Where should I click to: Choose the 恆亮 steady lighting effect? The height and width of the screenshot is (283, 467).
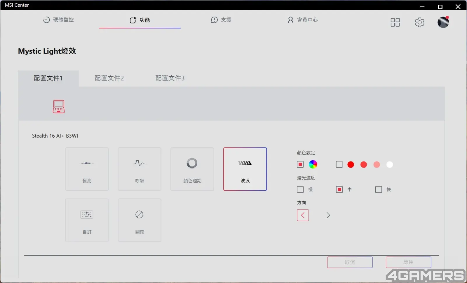87,169
